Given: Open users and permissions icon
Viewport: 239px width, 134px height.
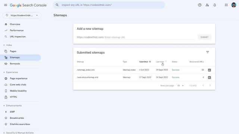Looking at the screenshot, I should coord(207,5).
